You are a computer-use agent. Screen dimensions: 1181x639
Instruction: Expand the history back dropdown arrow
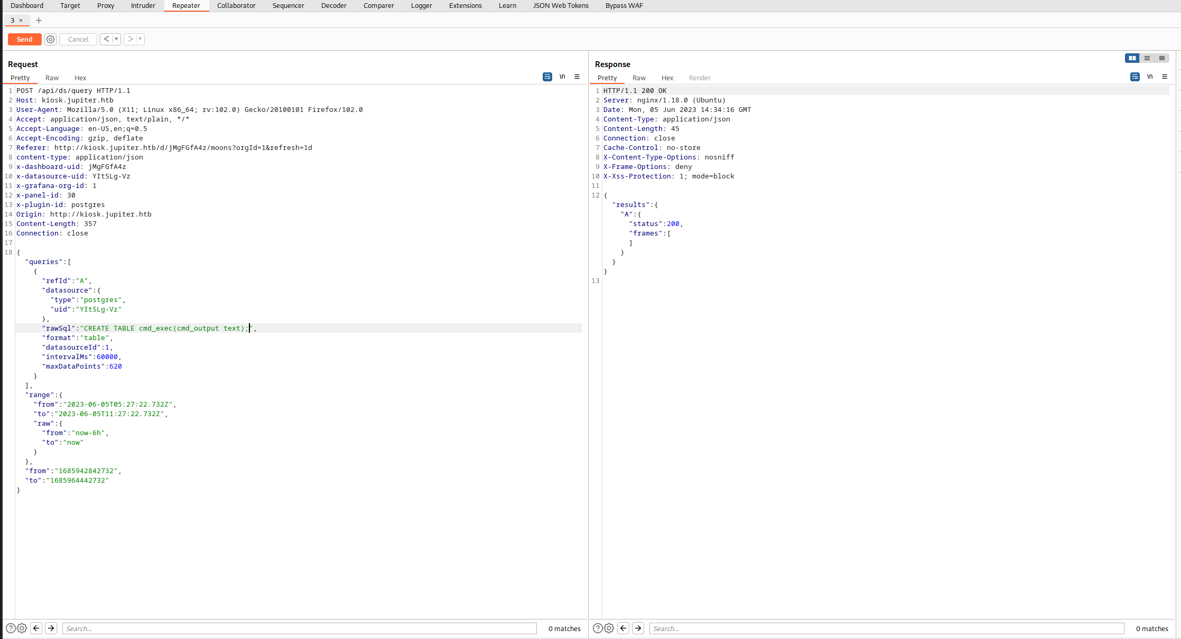[116, 39]
